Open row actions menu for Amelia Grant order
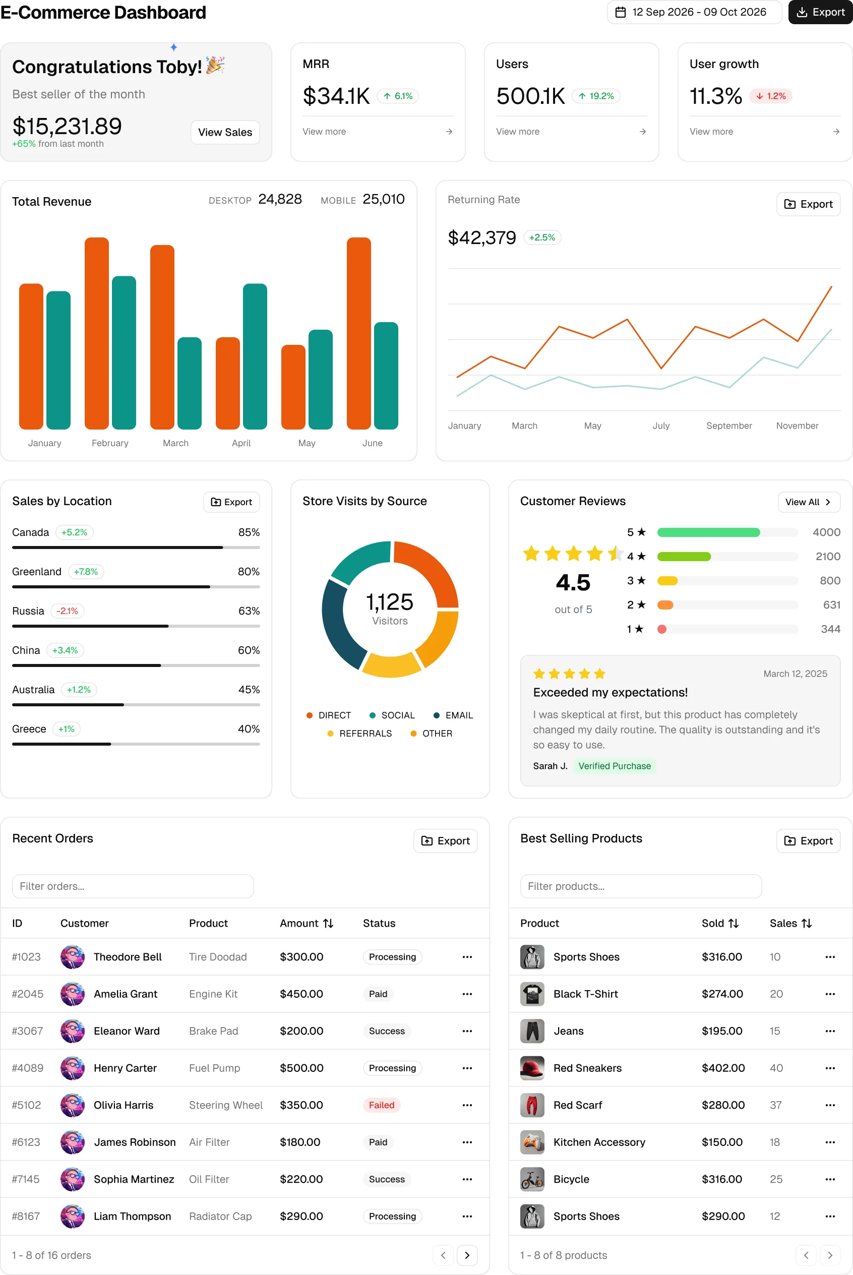The width and height of the screenshot is (853, 1275). pos(467,994)
